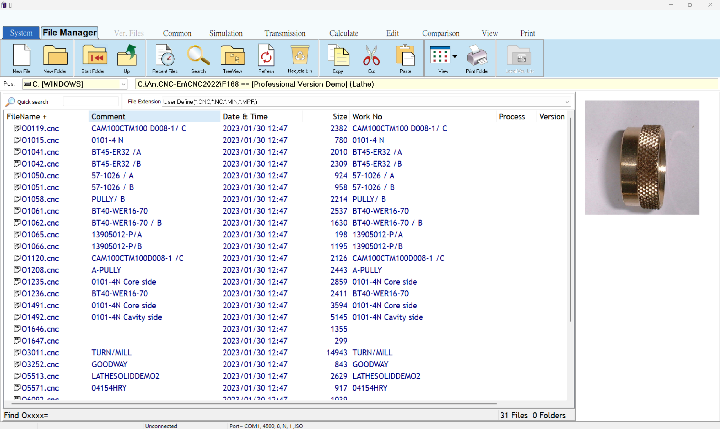Expand the File Extension filter dropdown
The image size is (720, 429).
point(567,102)
